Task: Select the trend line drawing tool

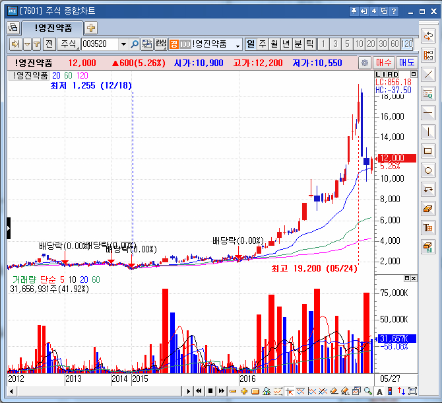Action: [428, 74]
